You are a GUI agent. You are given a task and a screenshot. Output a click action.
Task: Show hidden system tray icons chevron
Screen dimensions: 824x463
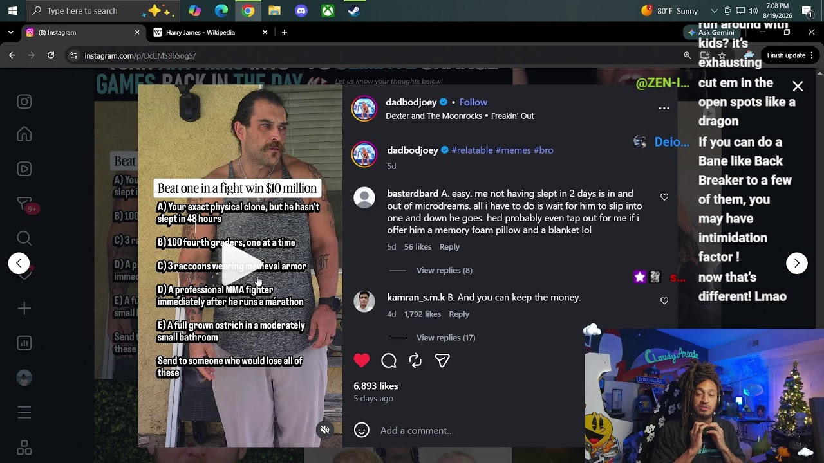point(714,10)
